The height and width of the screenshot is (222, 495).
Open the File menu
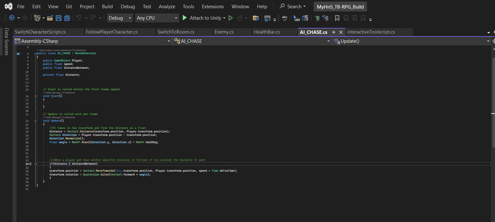[21, 6]
